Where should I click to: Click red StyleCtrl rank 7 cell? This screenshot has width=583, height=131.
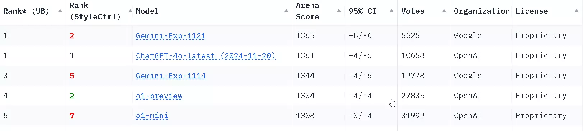tap(72, 116)
